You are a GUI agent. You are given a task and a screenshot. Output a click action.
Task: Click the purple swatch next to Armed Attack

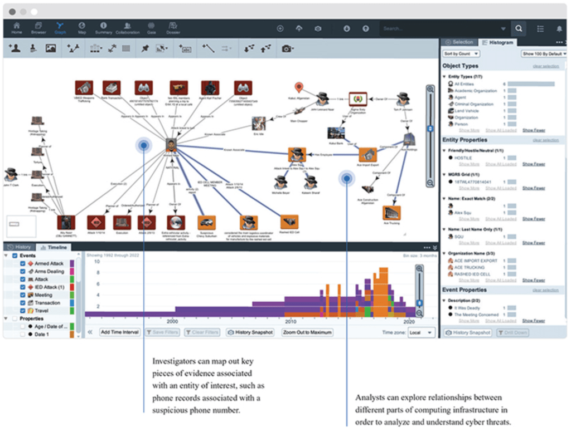tap(72, 263)
